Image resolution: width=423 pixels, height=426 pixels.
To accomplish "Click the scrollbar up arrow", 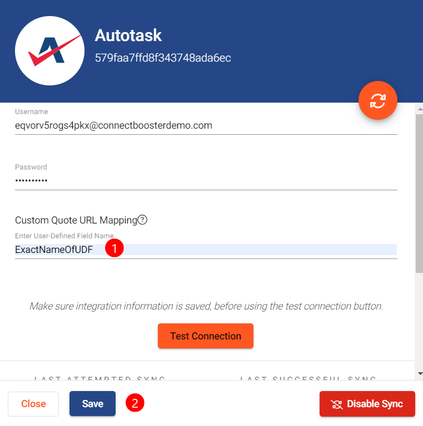I will [x=420, y=109].
